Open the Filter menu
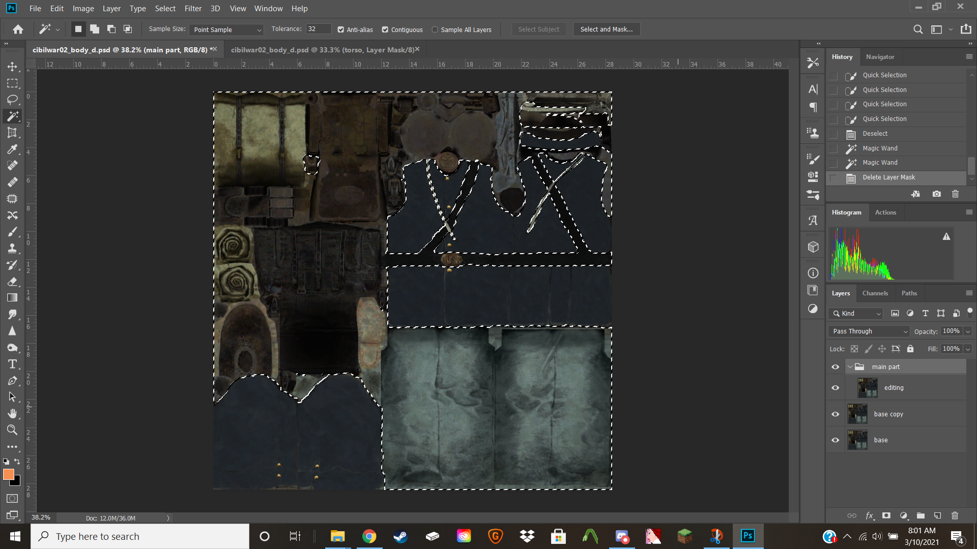This screenshot has width=977, height=549. pos(193,8)
